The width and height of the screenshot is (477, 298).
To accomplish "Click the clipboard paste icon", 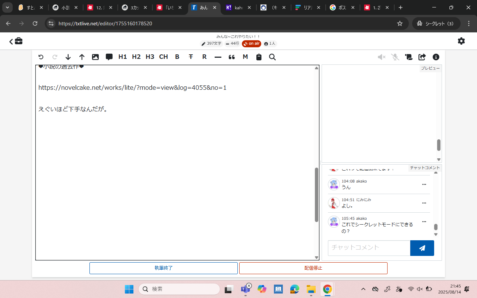I will [x=259, y=57].
